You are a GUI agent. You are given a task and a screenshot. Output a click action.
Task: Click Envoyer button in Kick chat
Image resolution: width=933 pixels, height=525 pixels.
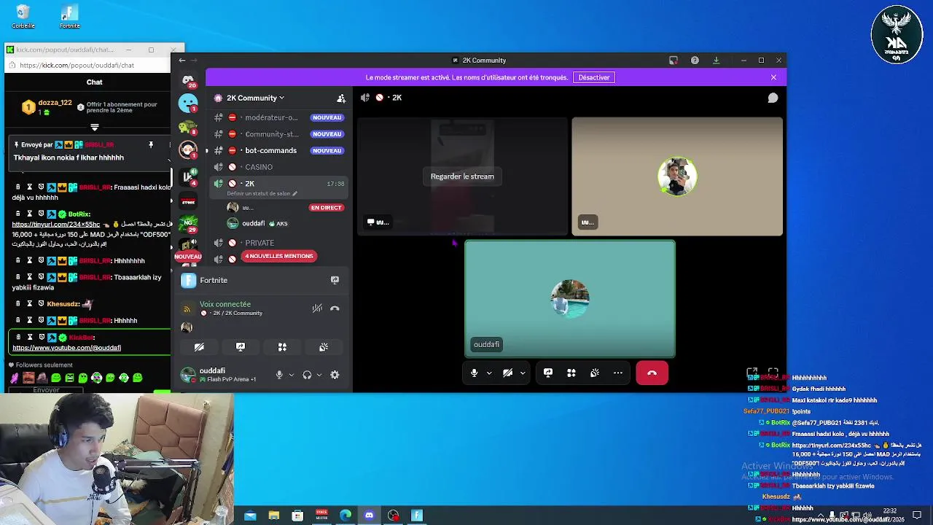[46, 390]
